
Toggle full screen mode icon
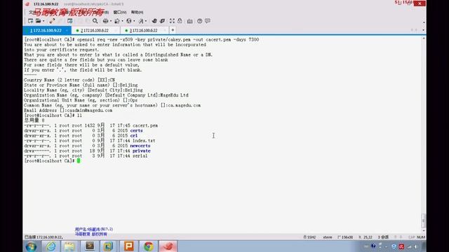click(x=172, y=21)
